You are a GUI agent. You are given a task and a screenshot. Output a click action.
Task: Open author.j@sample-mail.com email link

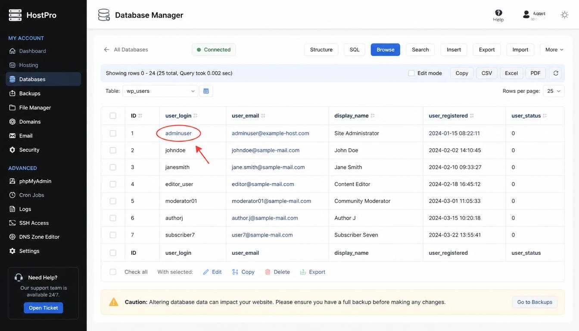coord(265,218)
